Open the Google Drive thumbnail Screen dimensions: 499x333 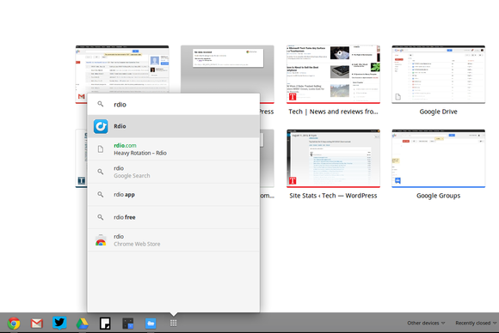point(439,75)
